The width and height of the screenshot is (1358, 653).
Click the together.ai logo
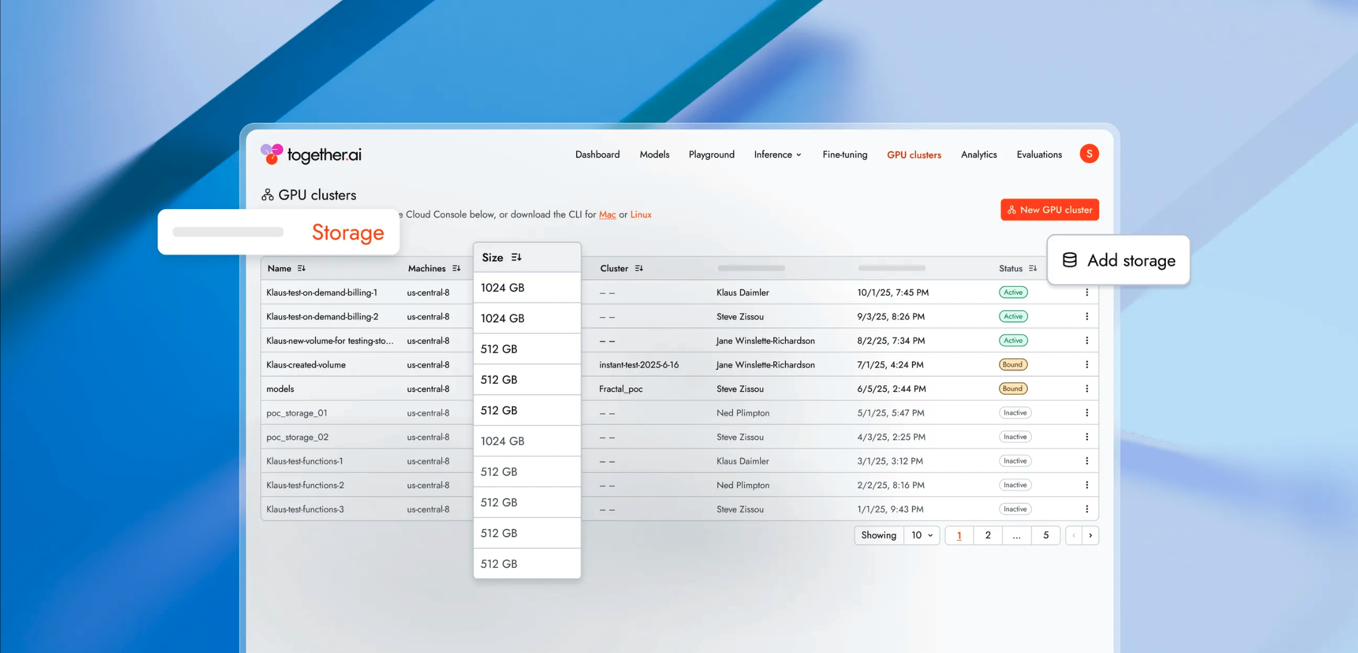(x=311, y=154)
